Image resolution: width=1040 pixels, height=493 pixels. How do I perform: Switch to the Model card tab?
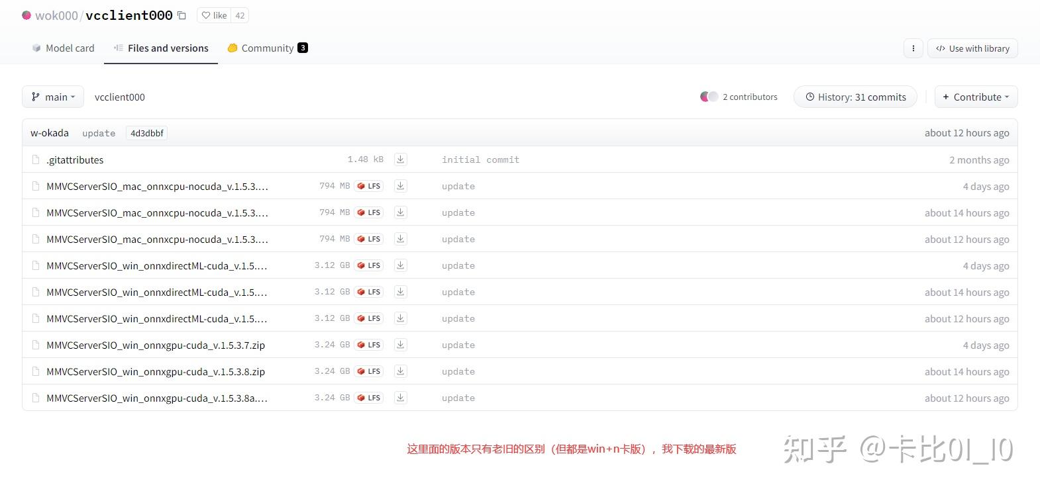63,48
